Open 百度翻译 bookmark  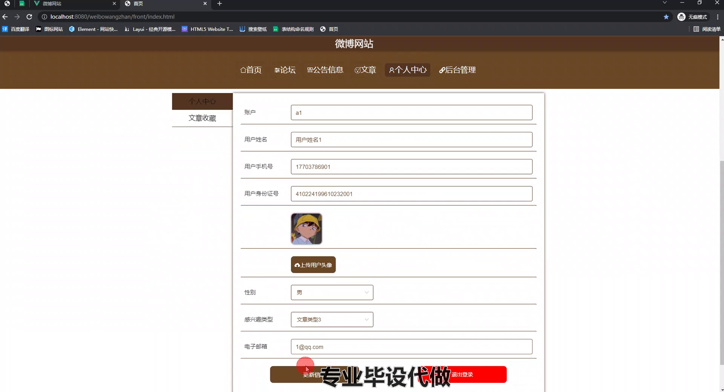[16, 29]
